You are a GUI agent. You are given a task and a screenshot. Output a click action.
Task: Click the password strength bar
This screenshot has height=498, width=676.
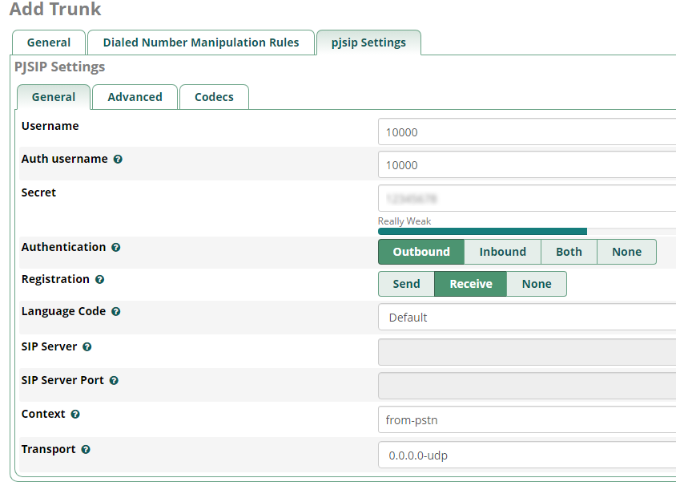[x=527, y=231]
